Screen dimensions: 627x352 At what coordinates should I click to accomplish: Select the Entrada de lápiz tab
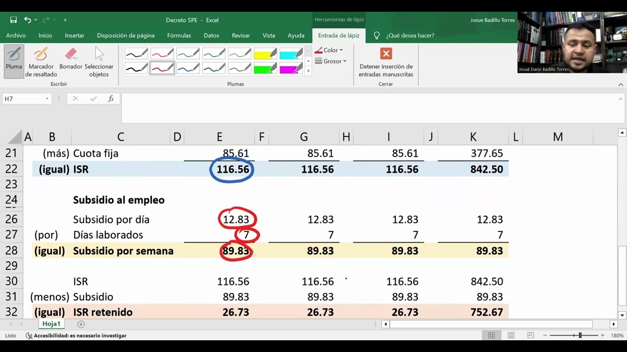click(338, 35)
